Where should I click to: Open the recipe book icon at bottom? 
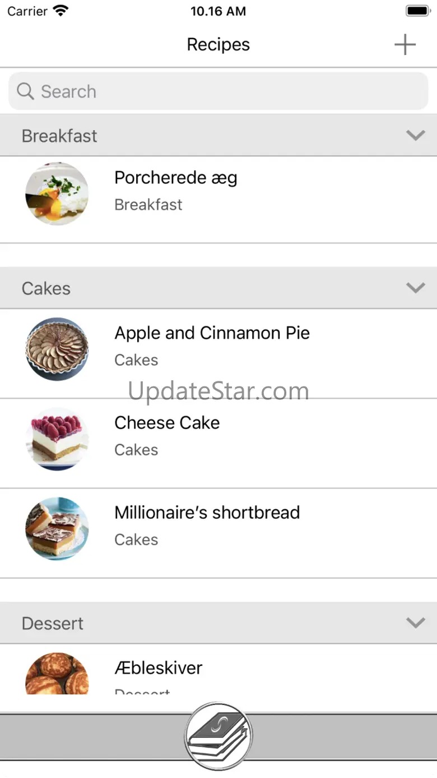[218, 736]
